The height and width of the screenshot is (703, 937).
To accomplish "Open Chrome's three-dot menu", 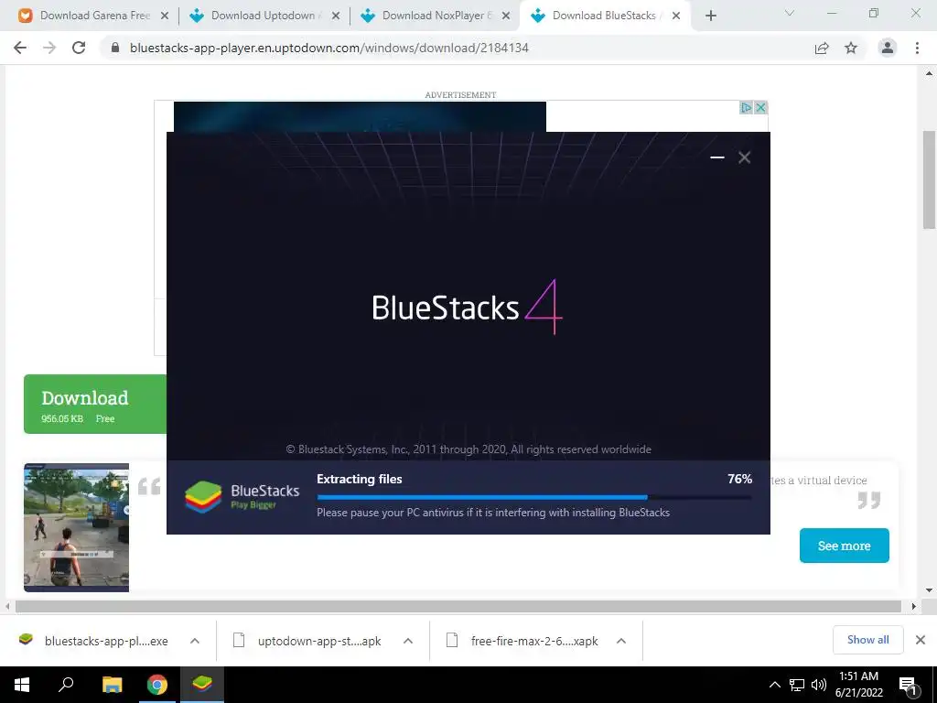I will [x=917, y=48].
